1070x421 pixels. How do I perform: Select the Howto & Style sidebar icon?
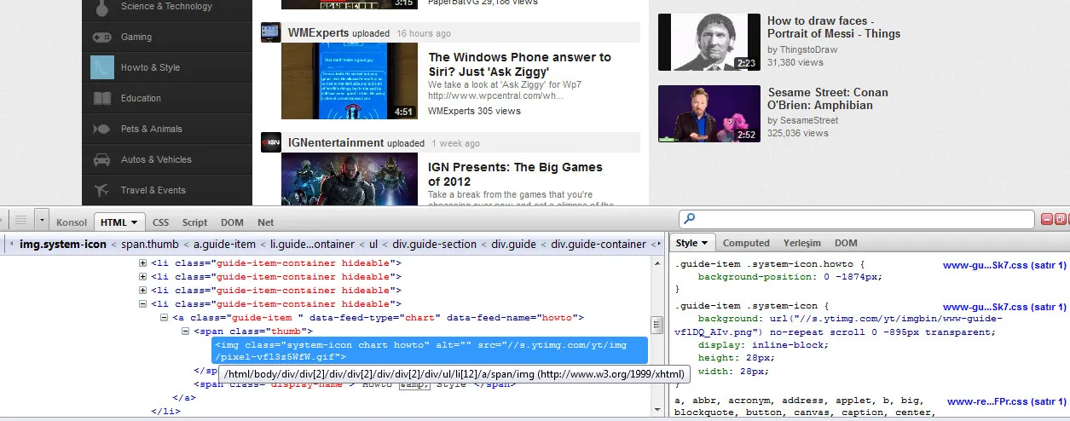tap(102, 67)
